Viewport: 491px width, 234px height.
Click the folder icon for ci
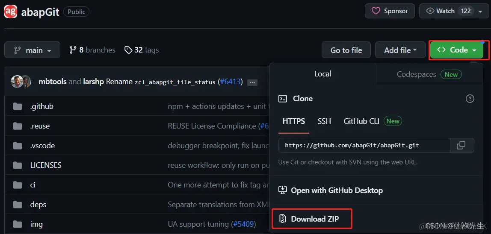point(18,185)
